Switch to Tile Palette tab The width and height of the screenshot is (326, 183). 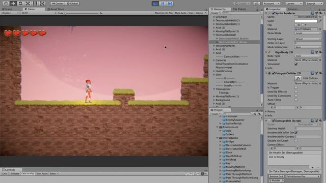(239, 9)
